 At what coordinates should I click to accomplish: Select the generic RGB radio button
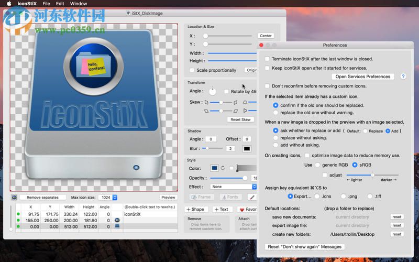coord(317,165)
